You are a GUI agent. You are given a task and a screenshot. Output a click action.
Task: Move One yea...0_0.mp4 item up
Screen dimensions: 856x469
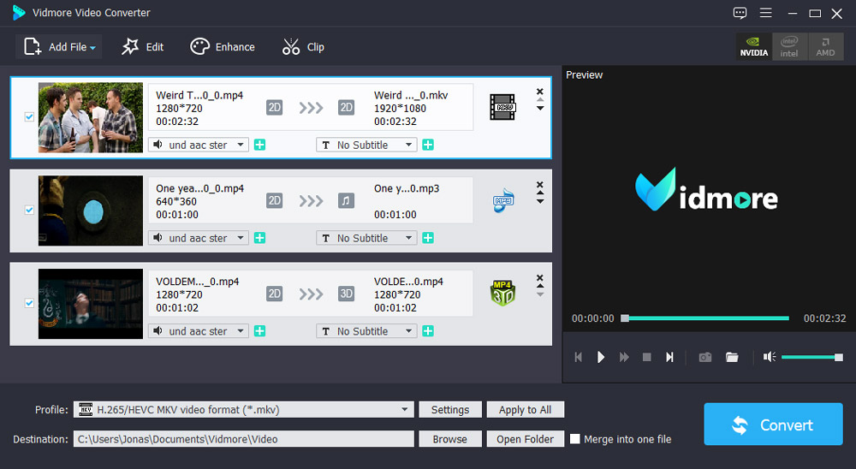pos(540,193)
